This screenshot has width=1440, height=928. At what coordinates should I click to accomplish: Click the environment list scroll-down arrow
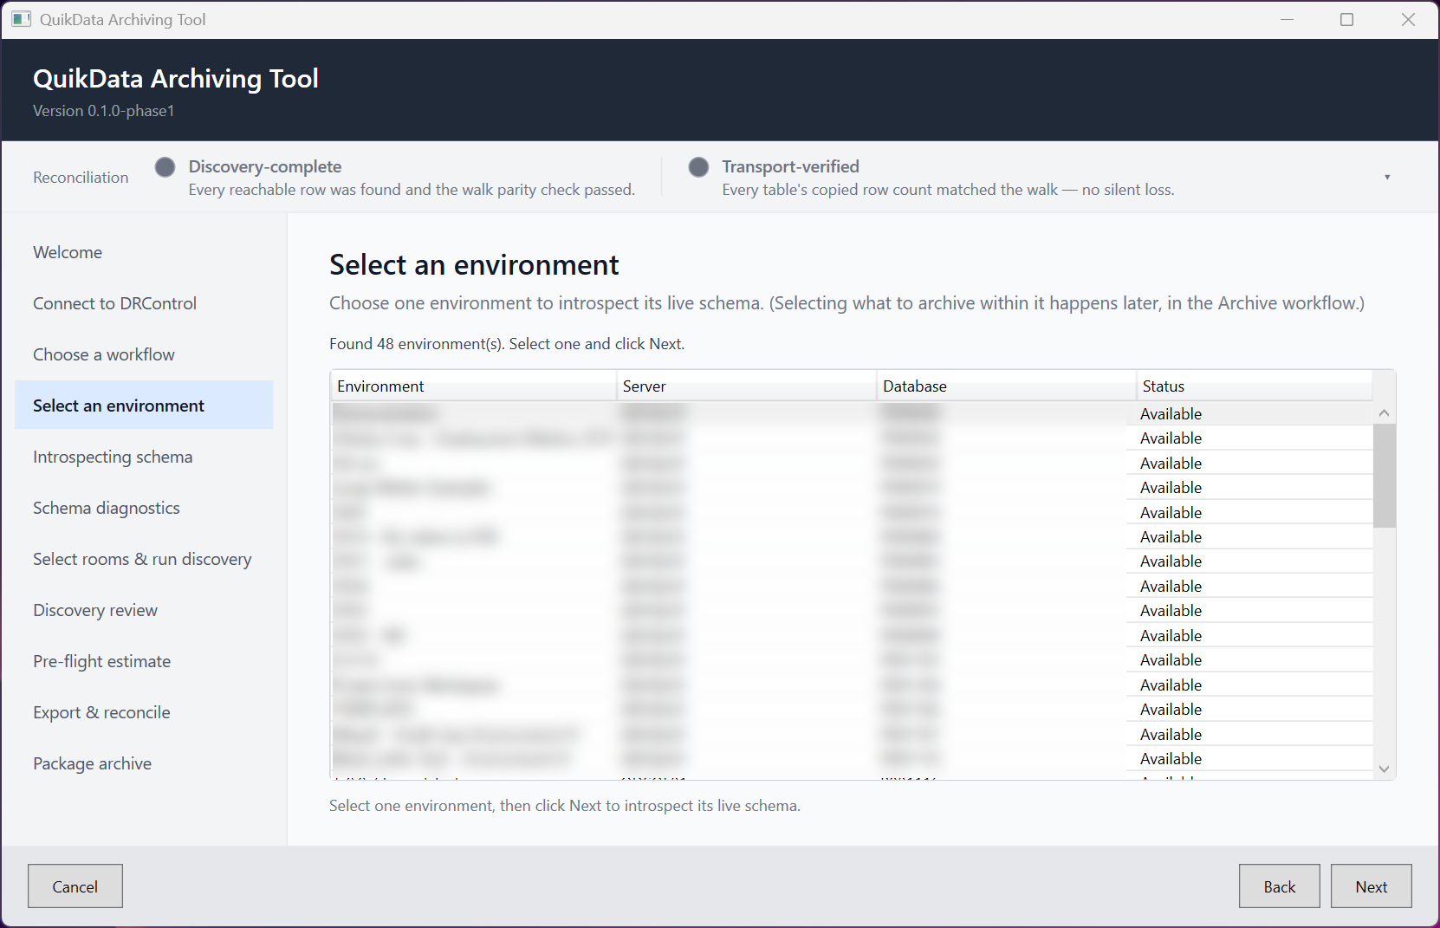point(1384,769)
